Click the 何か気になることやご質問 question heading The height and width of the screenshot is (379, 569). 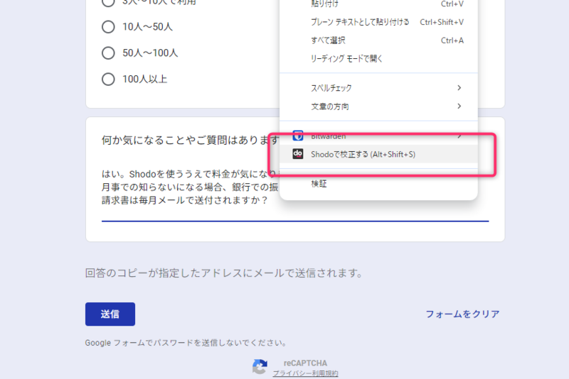click(x=190, y=140)
